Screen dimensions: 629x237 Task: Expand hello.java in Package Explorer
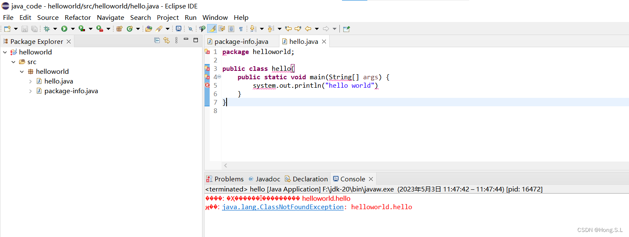click(x=30, y=81)
